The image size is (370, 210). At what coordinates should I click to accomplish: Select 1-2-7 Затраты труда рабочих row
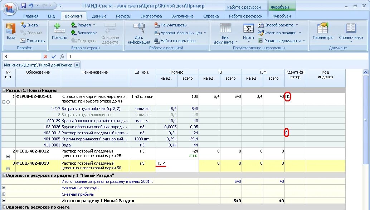point(174,109)
